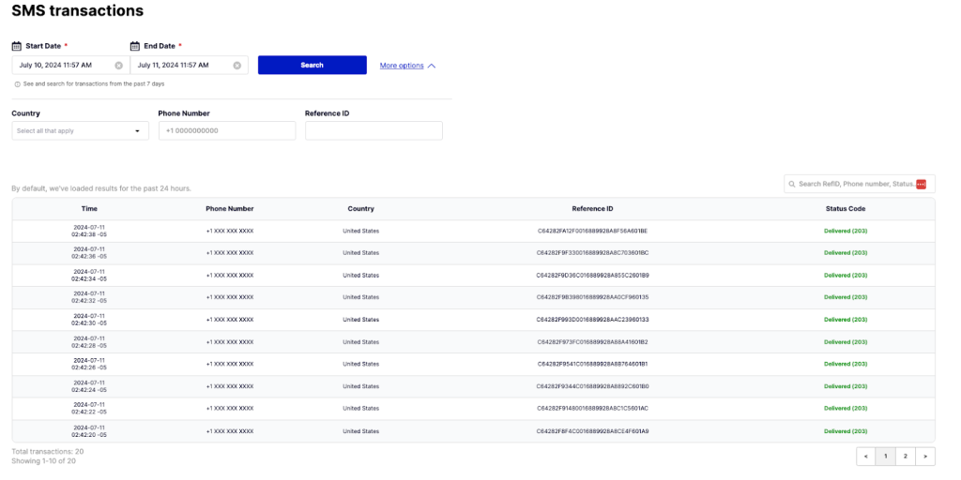Open the Country dropdown
The height and width of the screenshot is (480, 961).
coord(80,131)
